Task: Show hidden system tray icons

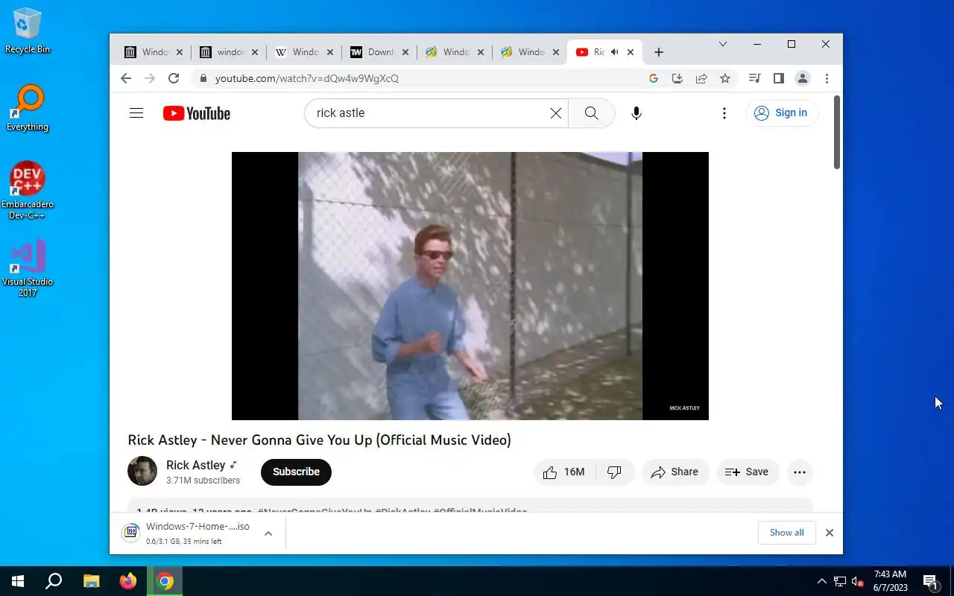Action: [x=822, y=581]
